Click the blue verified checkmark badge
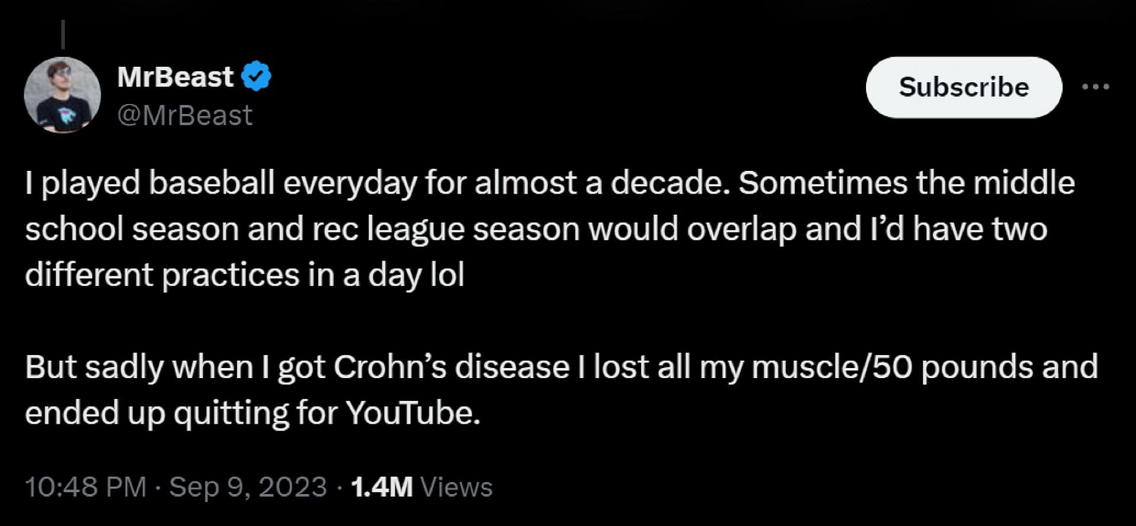 pos(256,76)
